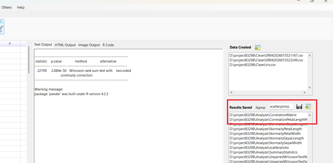Image resolution: width=334 pixels, height=163 pixels.
Task: Click the notepad icon in the toolbar
Action: click(x=1, y=27)
